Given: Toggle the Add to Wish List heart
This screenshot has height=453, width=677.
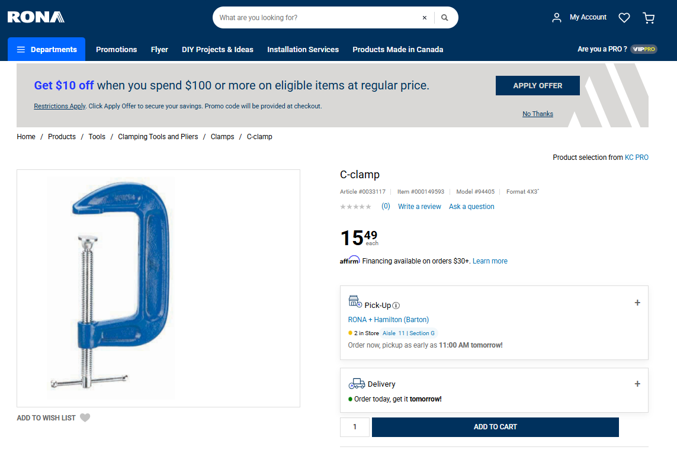Looking at the screenshot, I should 85,417.
